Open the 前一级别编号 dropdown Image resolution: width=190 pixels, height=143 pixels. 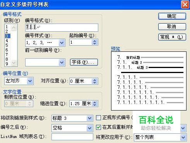coord(62,62)
